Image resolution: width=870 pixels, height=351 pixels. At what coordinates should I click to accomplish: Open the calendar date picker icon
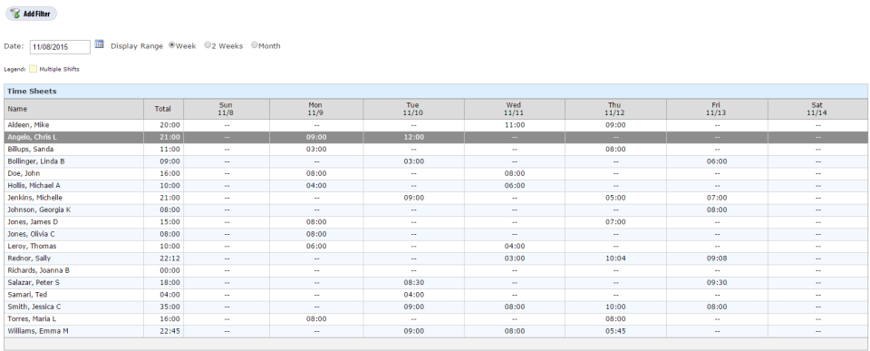tap(100, 44)
